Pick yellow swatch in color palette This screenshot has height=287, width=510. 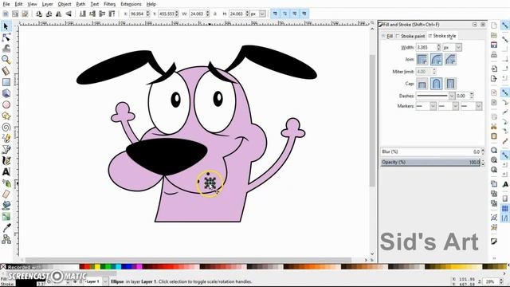coord(97,267)
